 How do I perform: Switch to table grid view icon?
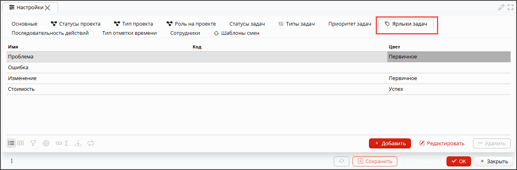20,143
